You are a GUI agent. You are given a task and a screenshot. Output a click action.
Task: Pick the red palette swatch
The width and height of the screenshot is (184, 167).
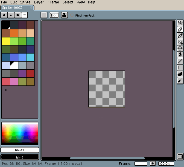point(30,74)
